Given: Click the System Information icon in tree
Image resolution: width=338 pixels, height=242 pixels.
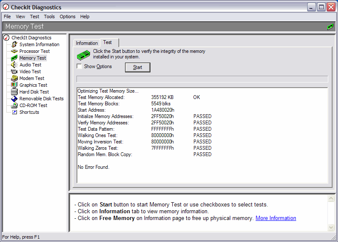Looking at the screenshot, I should pos(14,44).
